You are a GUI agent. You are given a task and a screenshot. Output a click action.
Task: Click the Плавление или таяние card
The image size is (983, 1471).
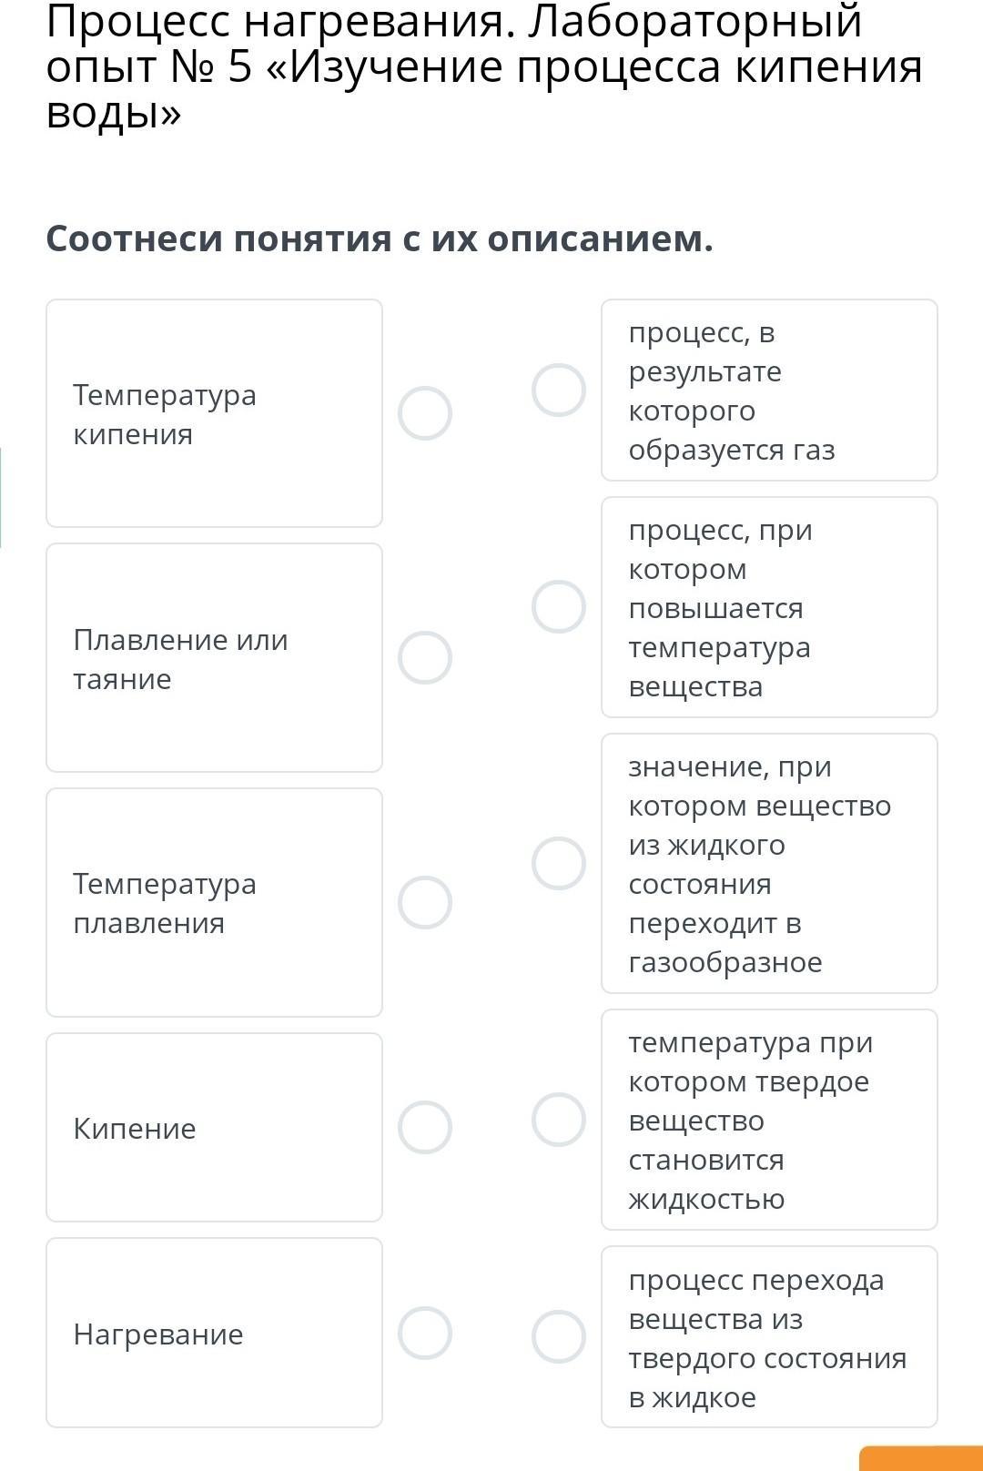[x=214, y=657]
